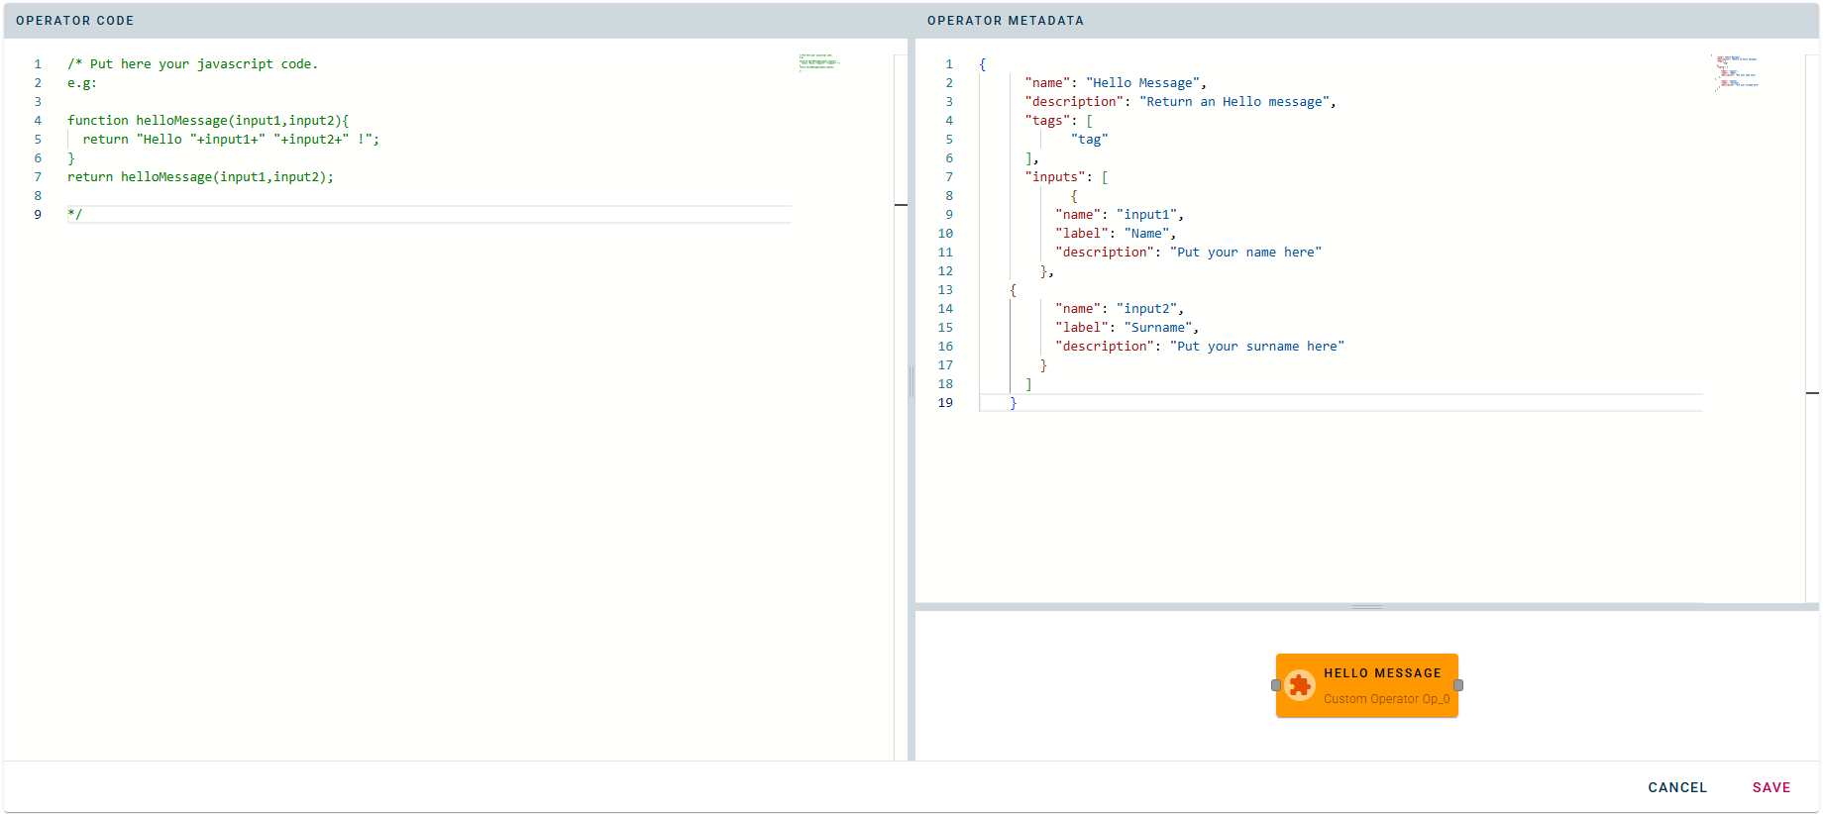Click the Operator Metadata panel header

(1005, 21)
